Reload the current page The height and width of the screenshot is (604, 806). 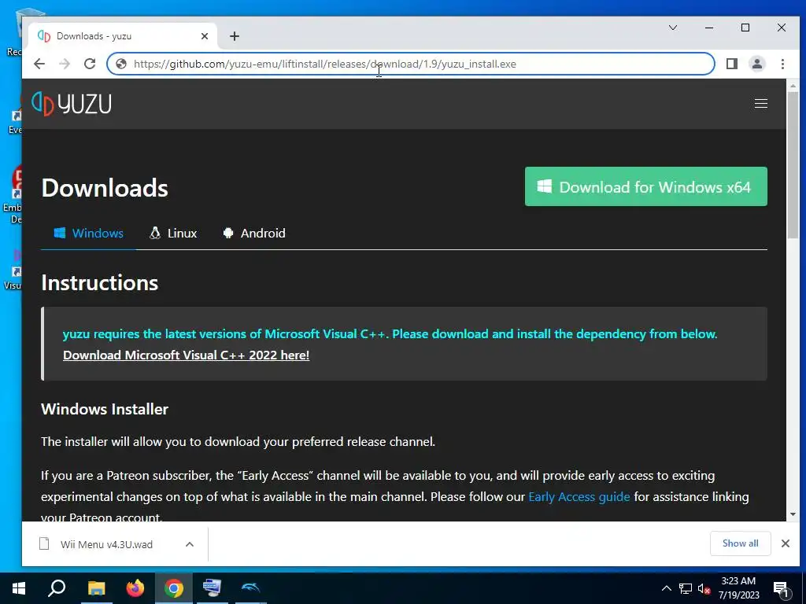coord(90,64)
